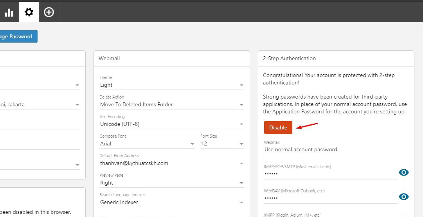Select the Default From Address dropdown
The image size is (423, 217).
point(171,163)
